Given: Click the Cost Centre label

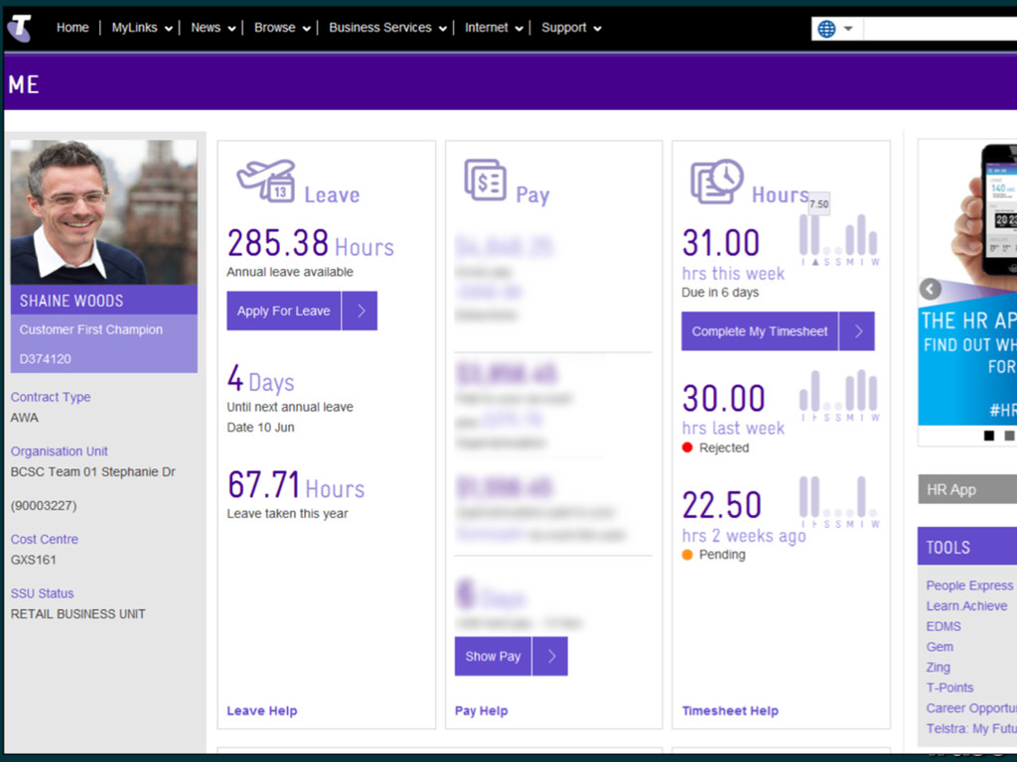Looking at the screenshot, I should [44, 539].
